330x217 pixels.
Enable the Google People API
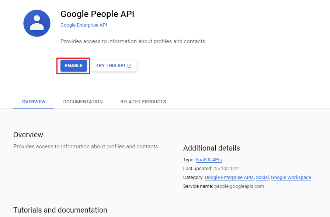click(74, 66)
